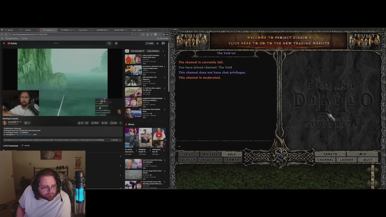Viewport: 386px width, 217px height.
Task: Click the YouTube Create button
Action: point(150,43)
